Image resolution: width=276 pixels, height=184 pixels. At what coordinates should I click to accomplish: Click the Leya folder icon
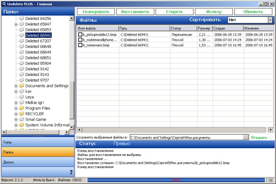21,97
